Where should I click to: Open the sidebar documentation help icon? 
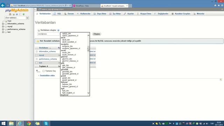pos(17,14)
